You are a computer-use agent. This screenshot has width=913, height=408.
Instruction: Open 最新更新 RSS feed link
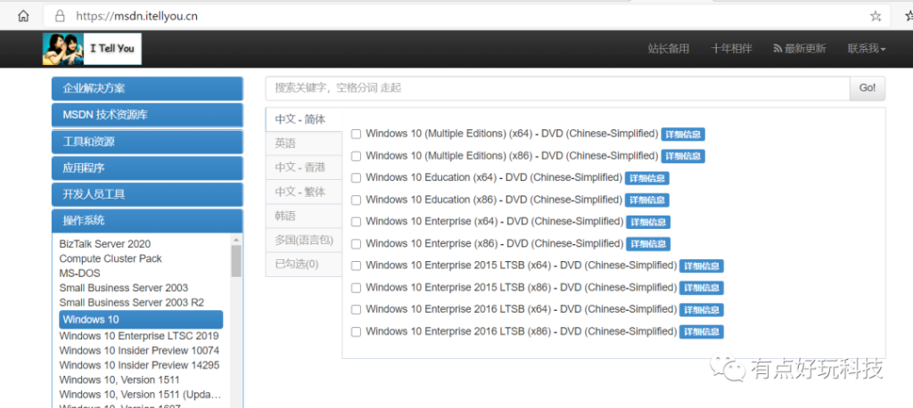click(x=800, y=49)
